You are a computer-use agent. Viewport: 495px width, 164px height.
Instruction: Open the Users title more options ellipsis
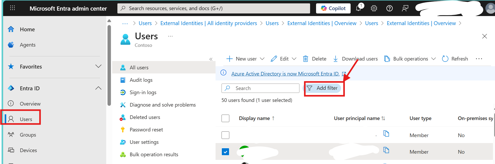pyautogui.click(x=170, y=36)
